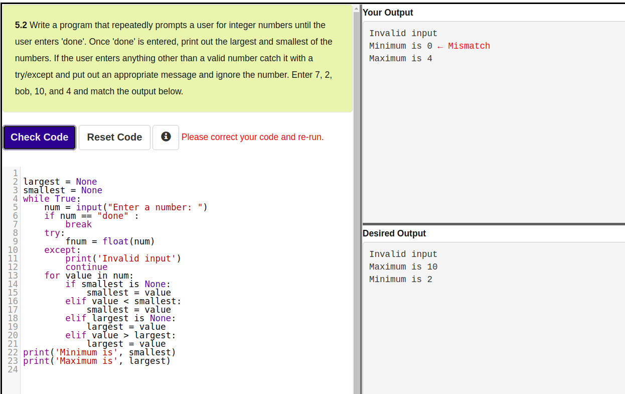
Task: Click the print('Maximum is', largest) line
Action: (x=97, y=361)
